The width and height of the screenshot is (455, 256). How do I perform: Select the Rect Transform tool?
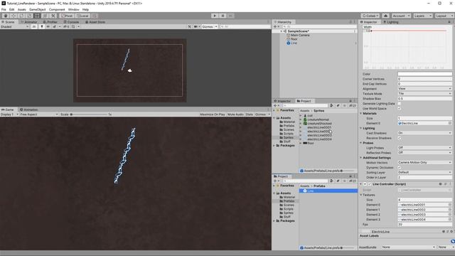pos(37,16)
